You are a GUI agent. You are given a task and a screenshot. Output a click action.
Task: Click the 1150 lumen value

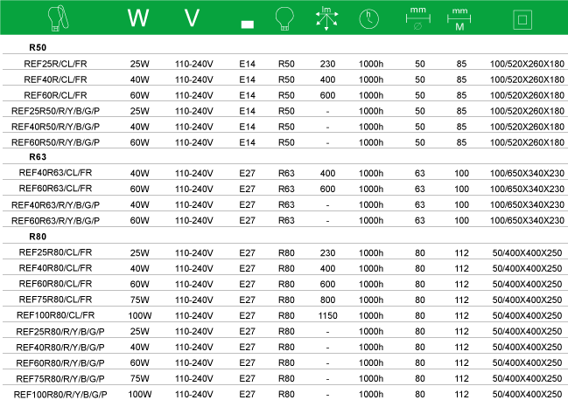click(x=328, y=315)
